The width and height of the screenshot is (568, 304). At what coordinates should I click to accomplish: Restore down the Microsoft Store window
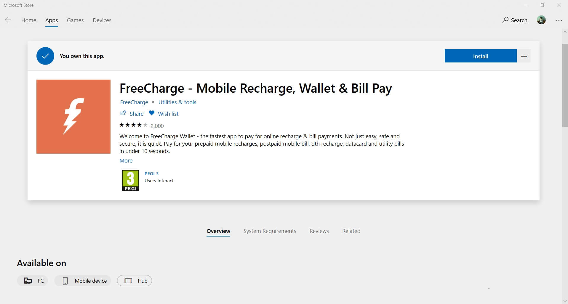[x=543, y=5]
